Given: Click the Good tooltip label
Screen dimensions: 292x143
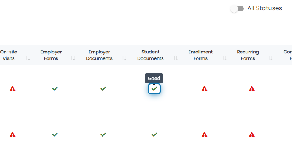Looking at the screenshot, I should click(x=154, y=78).
